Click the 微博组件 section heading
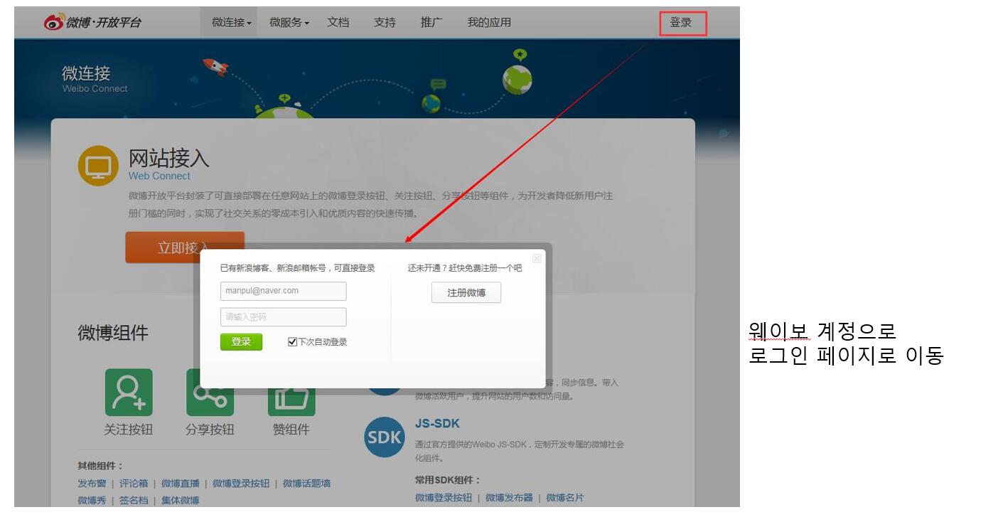 click(x=113, y=333)
